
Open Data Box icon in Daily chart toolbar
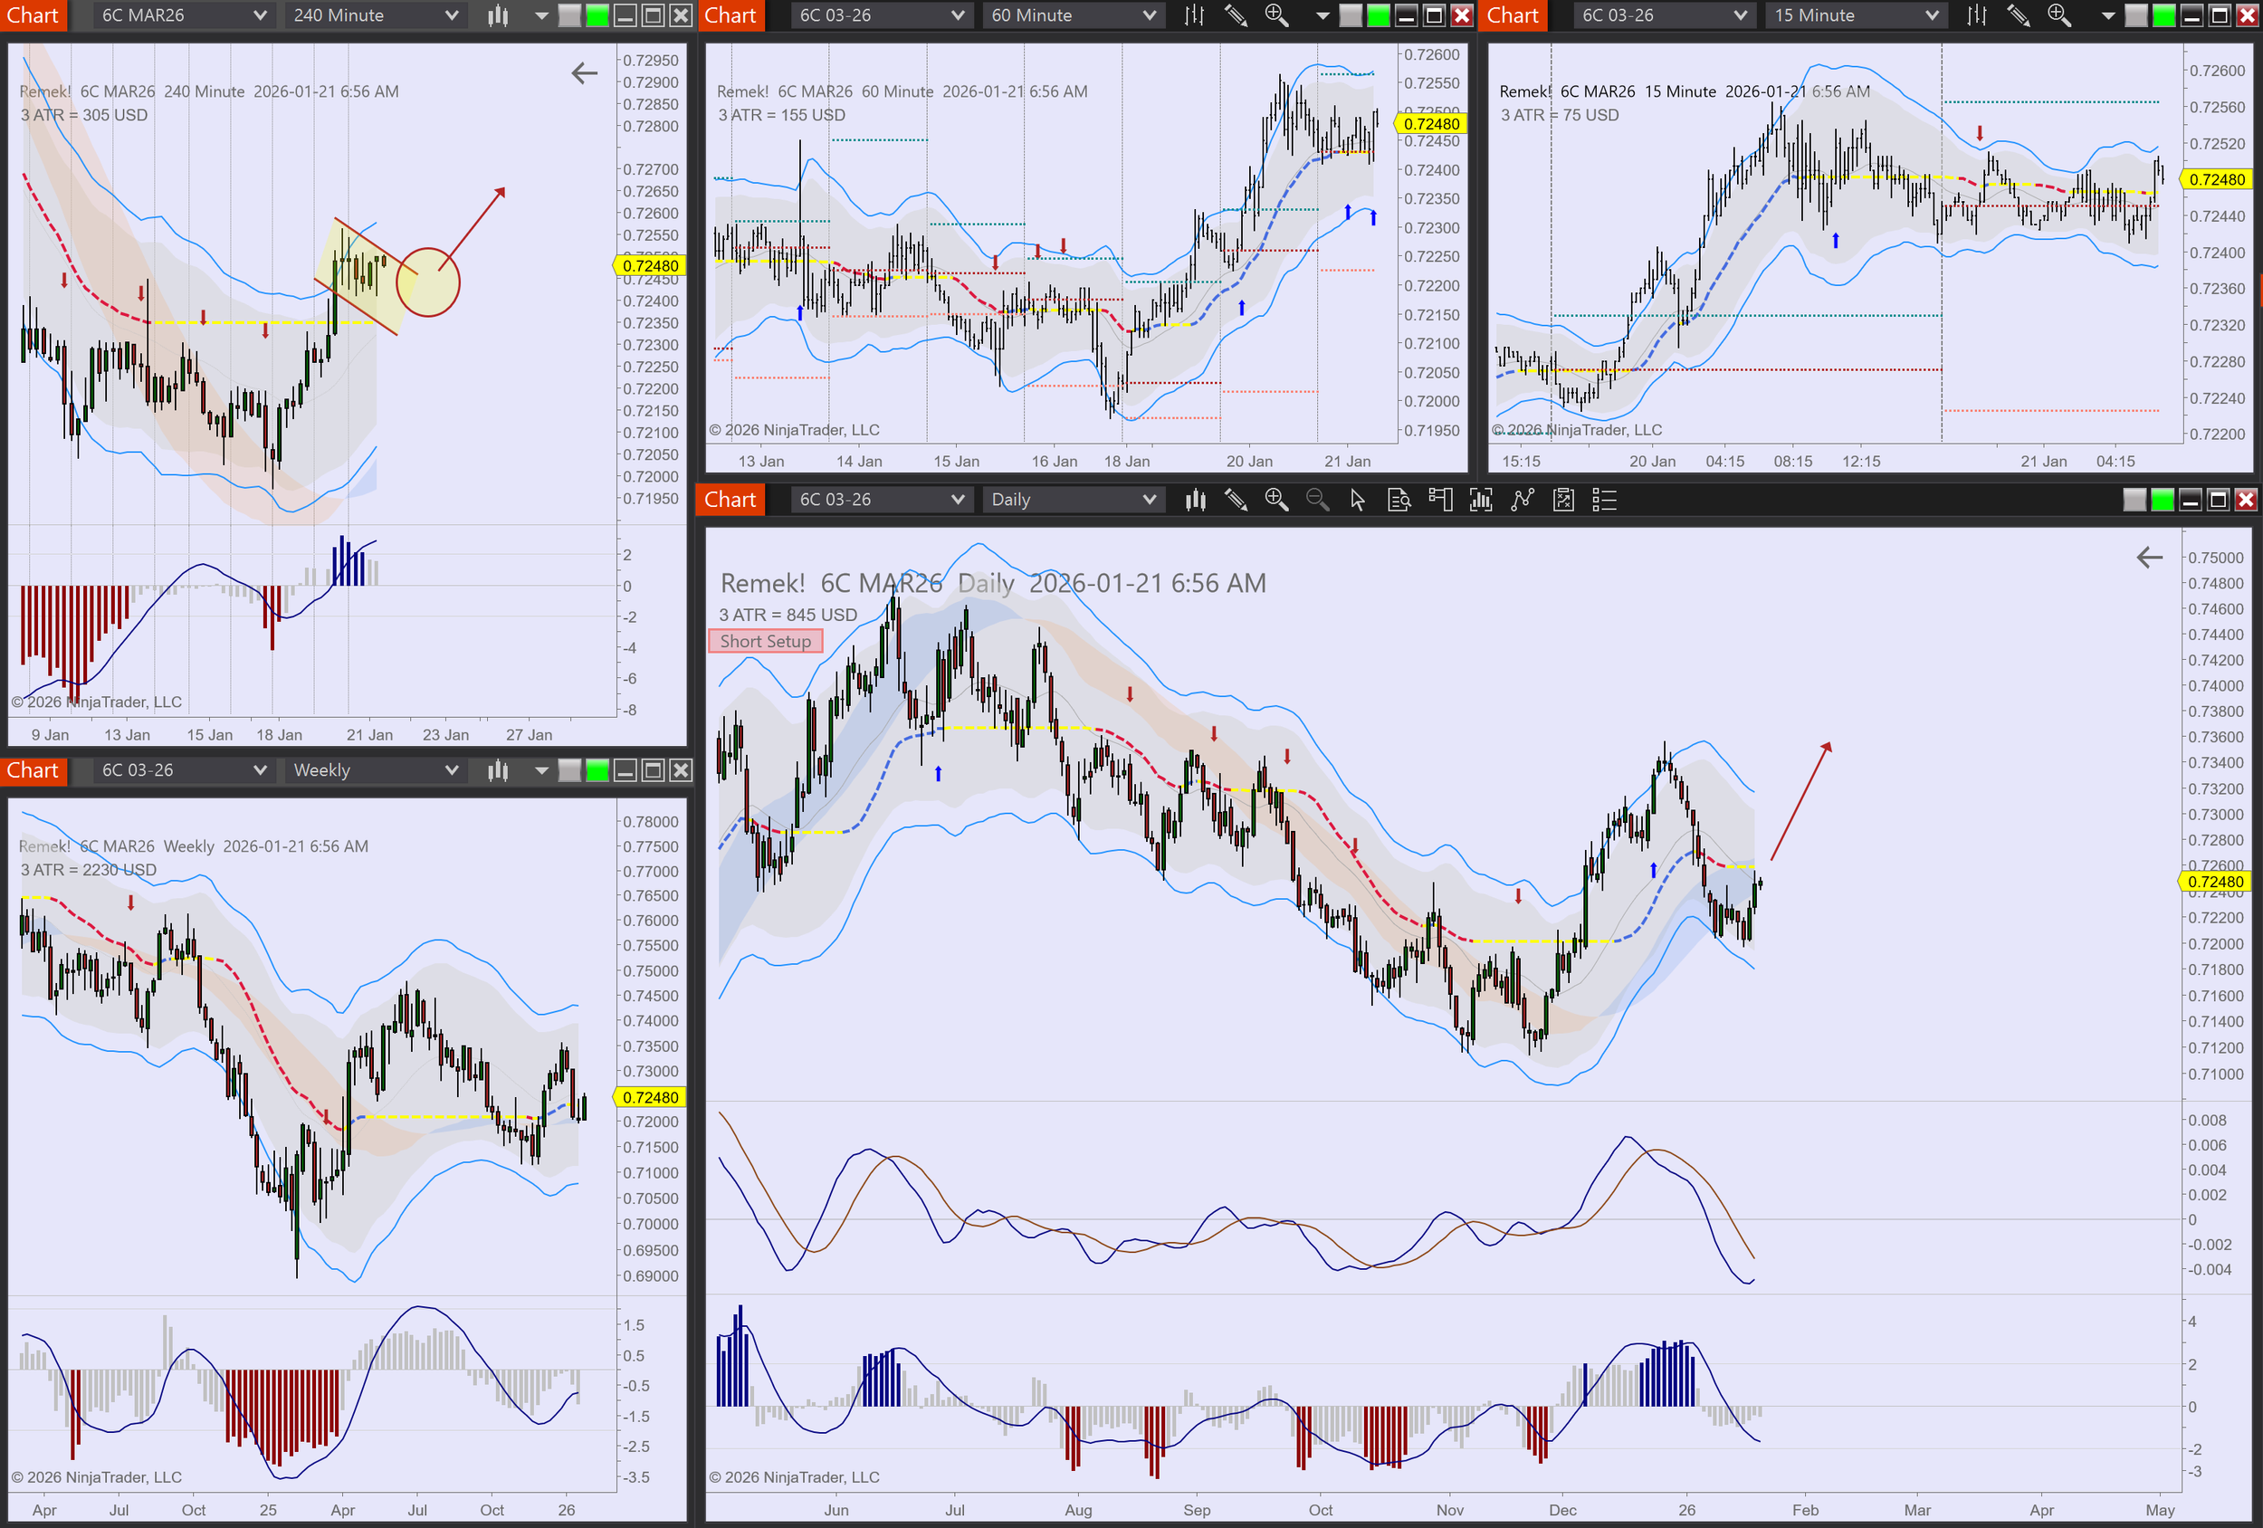(1399, 501)
